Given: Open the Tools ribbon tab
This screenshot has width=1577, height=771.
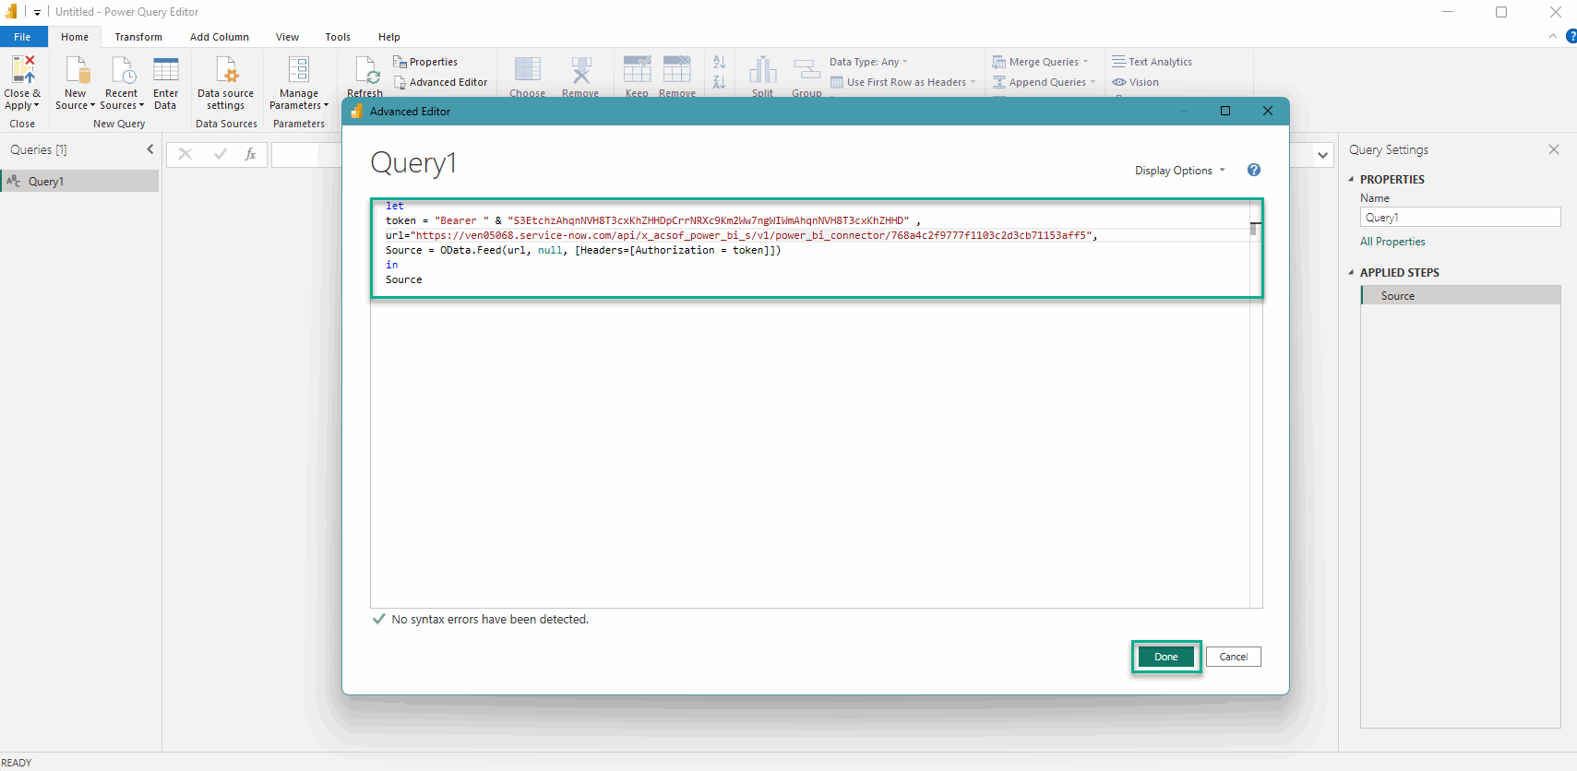Looking at the screenshot, I should (338, 37).
